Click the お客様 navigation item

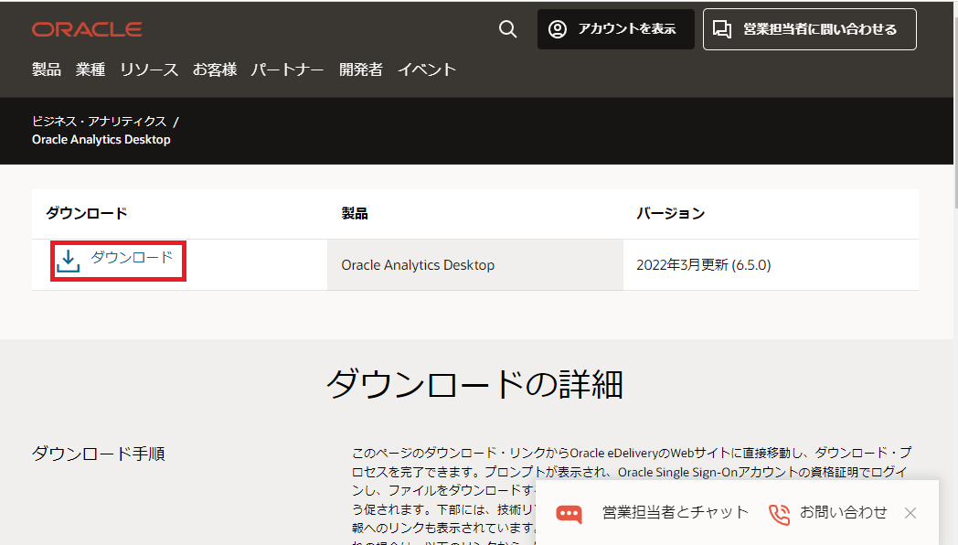214,69
